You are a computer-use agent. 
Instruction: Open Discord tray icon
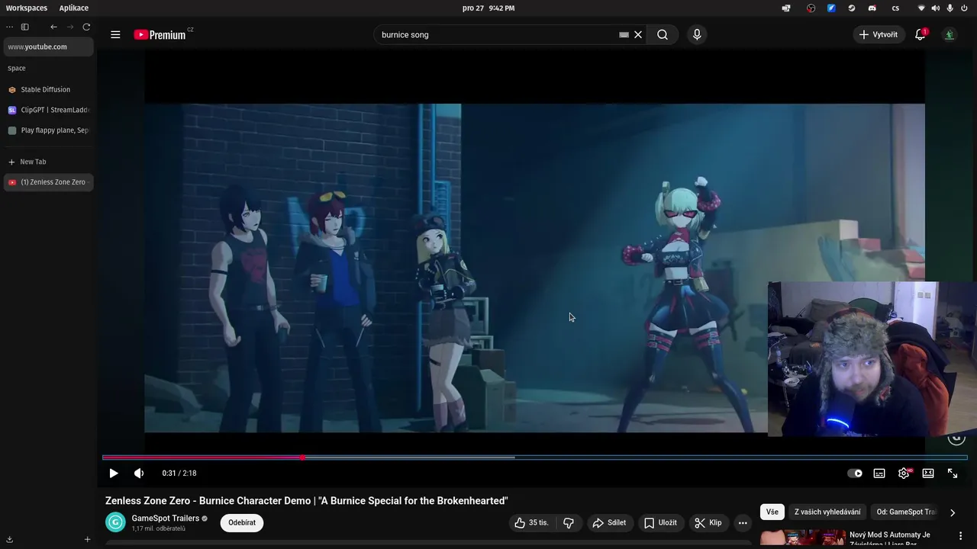click(872, 8)
